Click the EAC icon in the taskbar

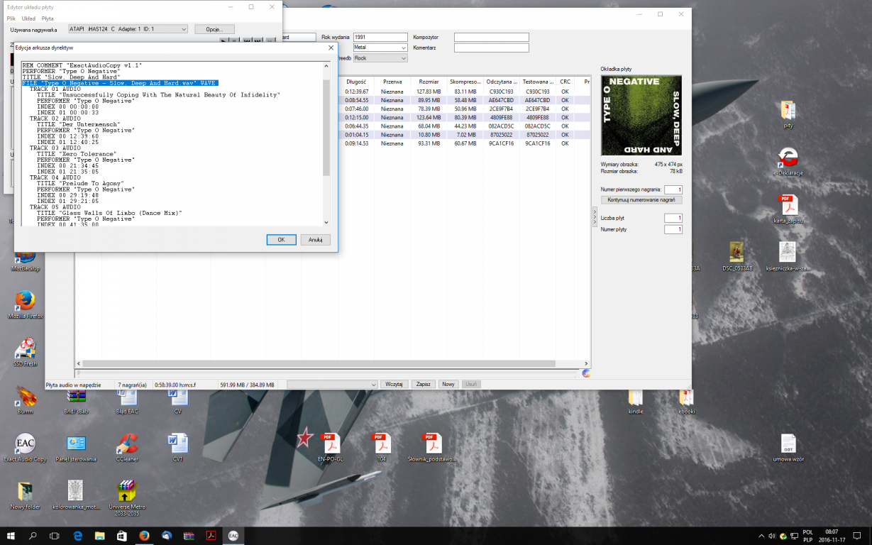coord(233,536)
